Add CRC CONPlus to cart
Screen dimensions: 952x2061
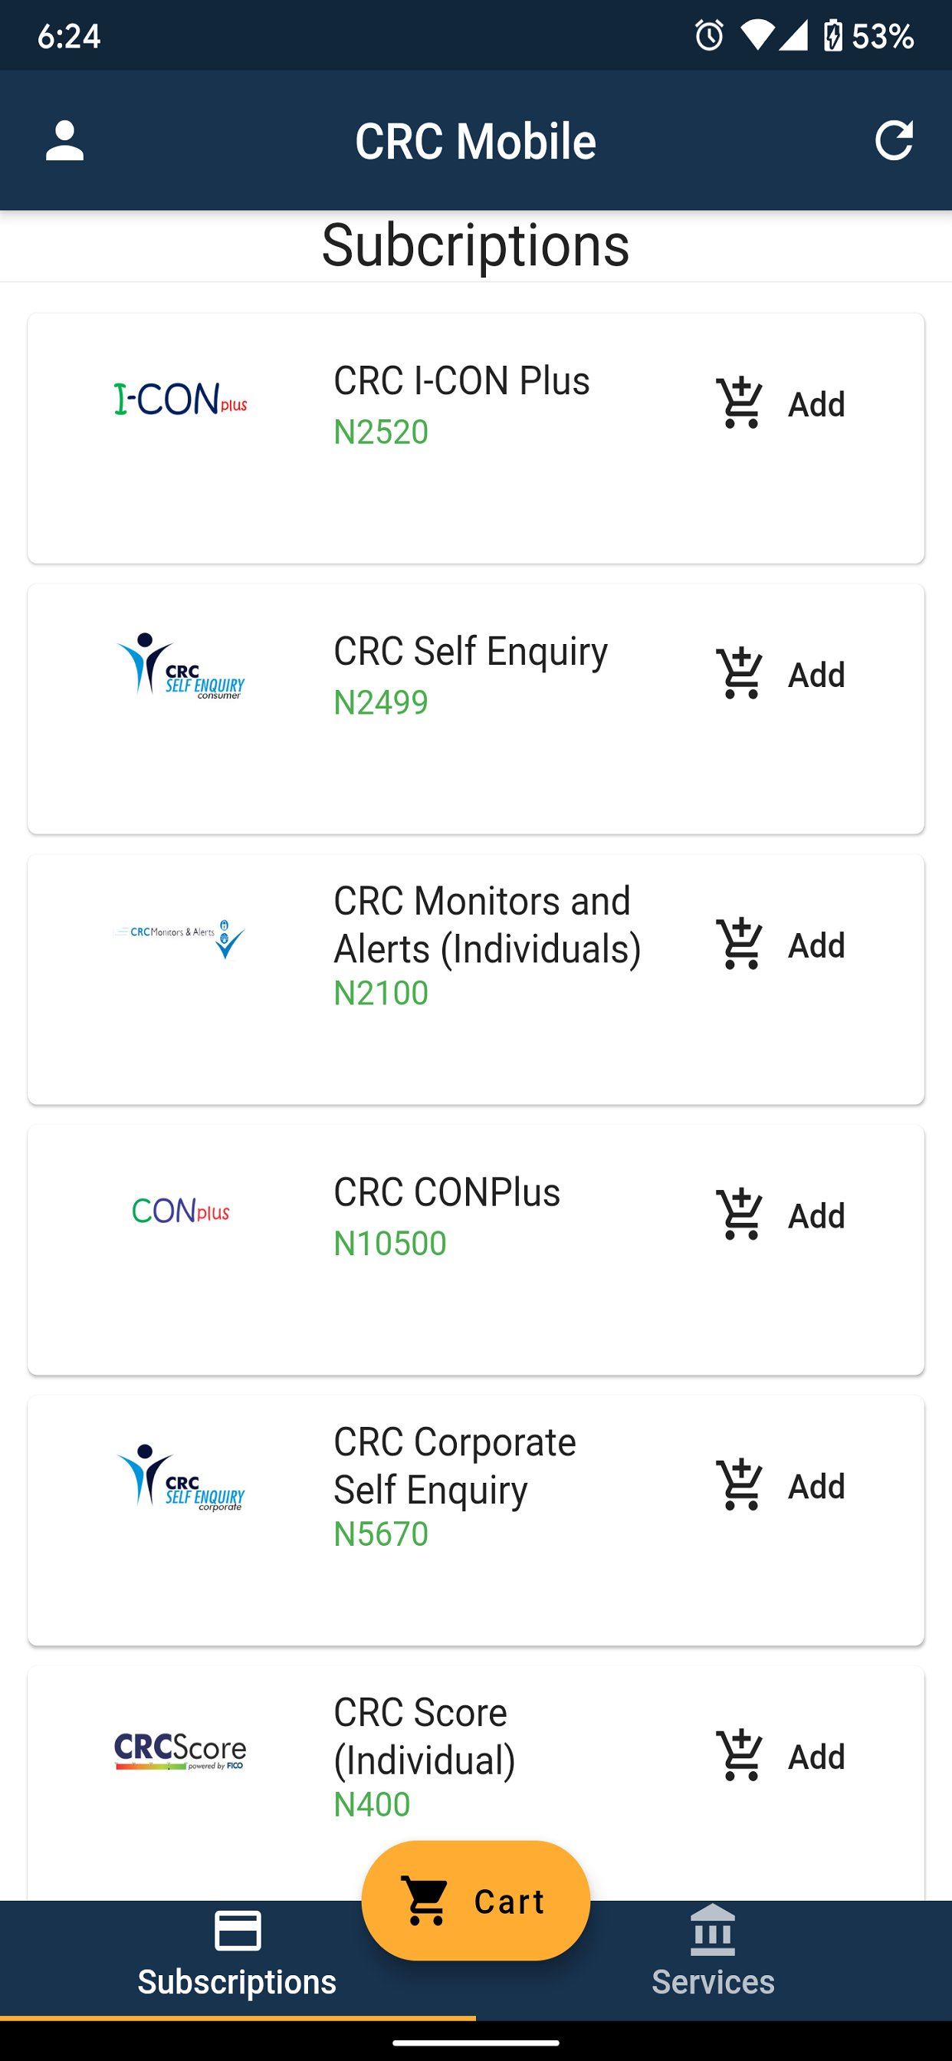780,1215
